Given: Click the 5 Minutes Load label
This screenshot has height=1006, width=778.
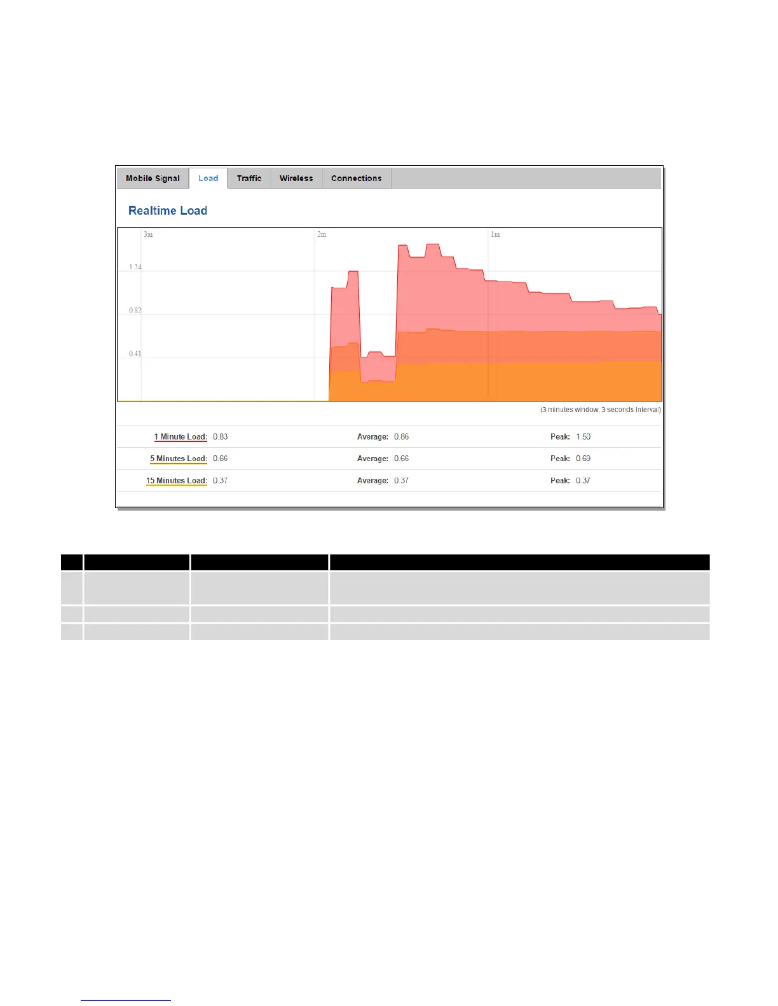Looking at the screenshot, I should click(x=179, y=459).
